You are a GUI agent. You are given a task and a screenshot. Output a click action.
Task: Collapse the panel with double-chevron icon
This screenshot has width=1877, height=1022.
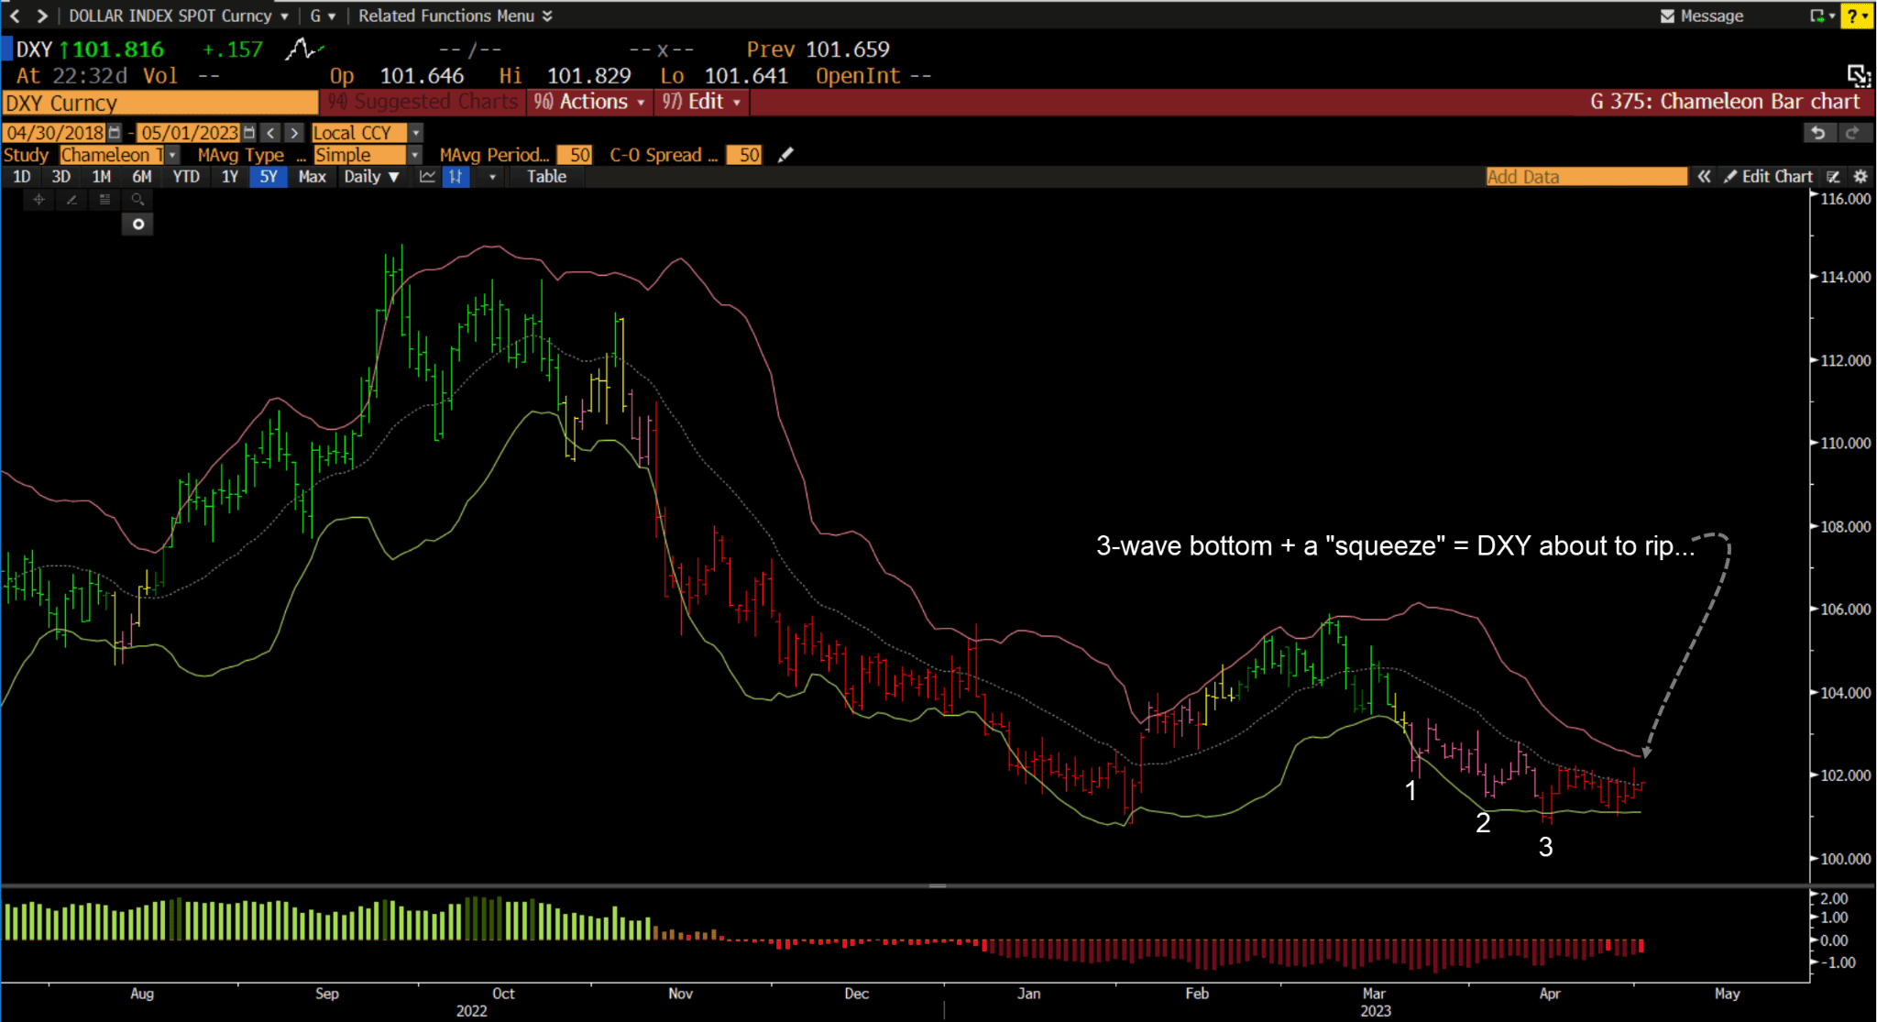1704,177
